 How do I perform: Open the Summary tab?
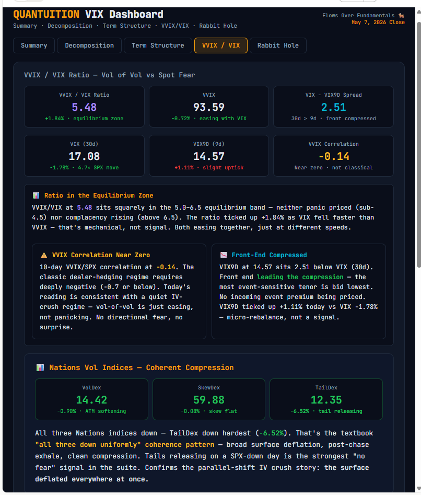click(34, 45)
